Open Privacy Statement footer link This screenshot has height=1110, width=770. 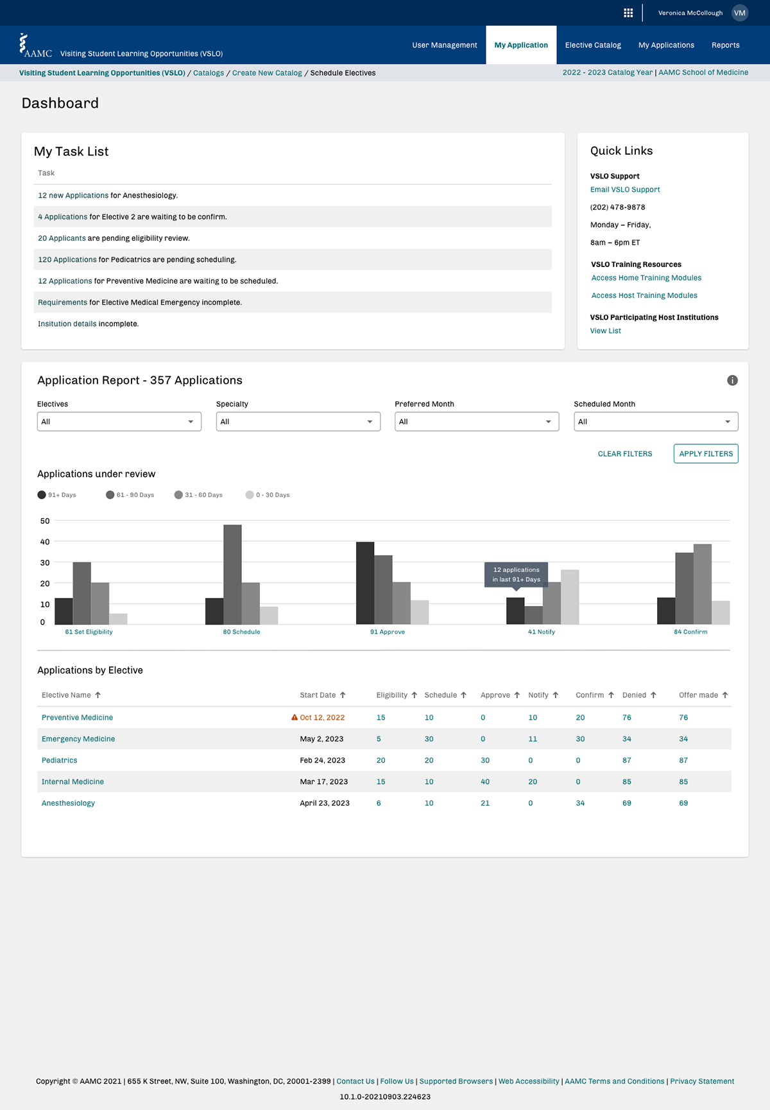(702, 1081)
